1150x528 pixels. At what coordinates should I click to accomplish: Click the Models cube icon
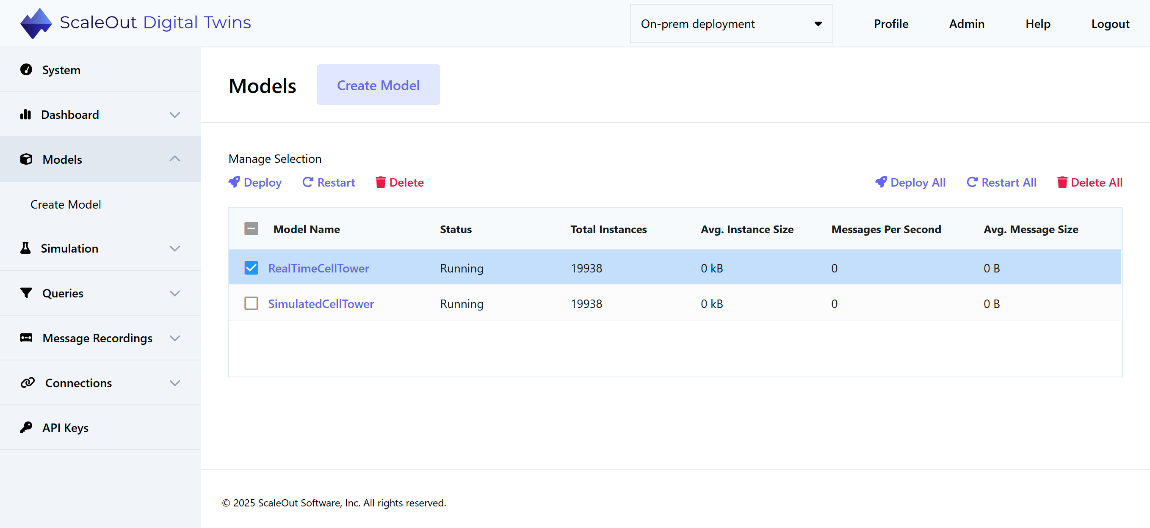pyautogui.click(x=26, y=159)
